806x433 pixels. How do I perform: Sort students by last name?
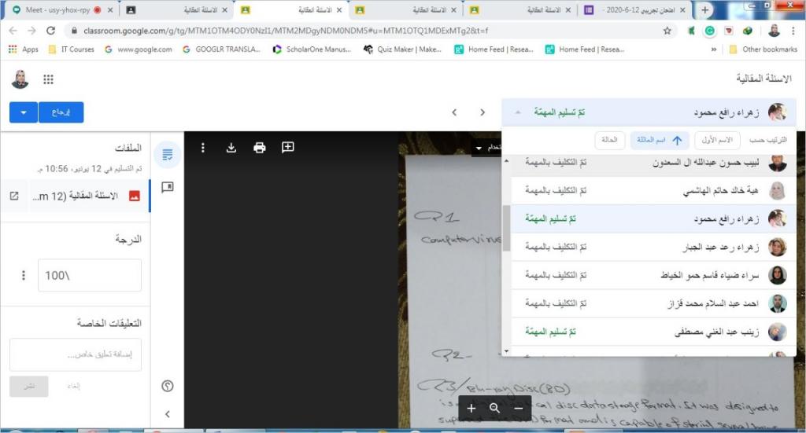(x=660, y=140)
